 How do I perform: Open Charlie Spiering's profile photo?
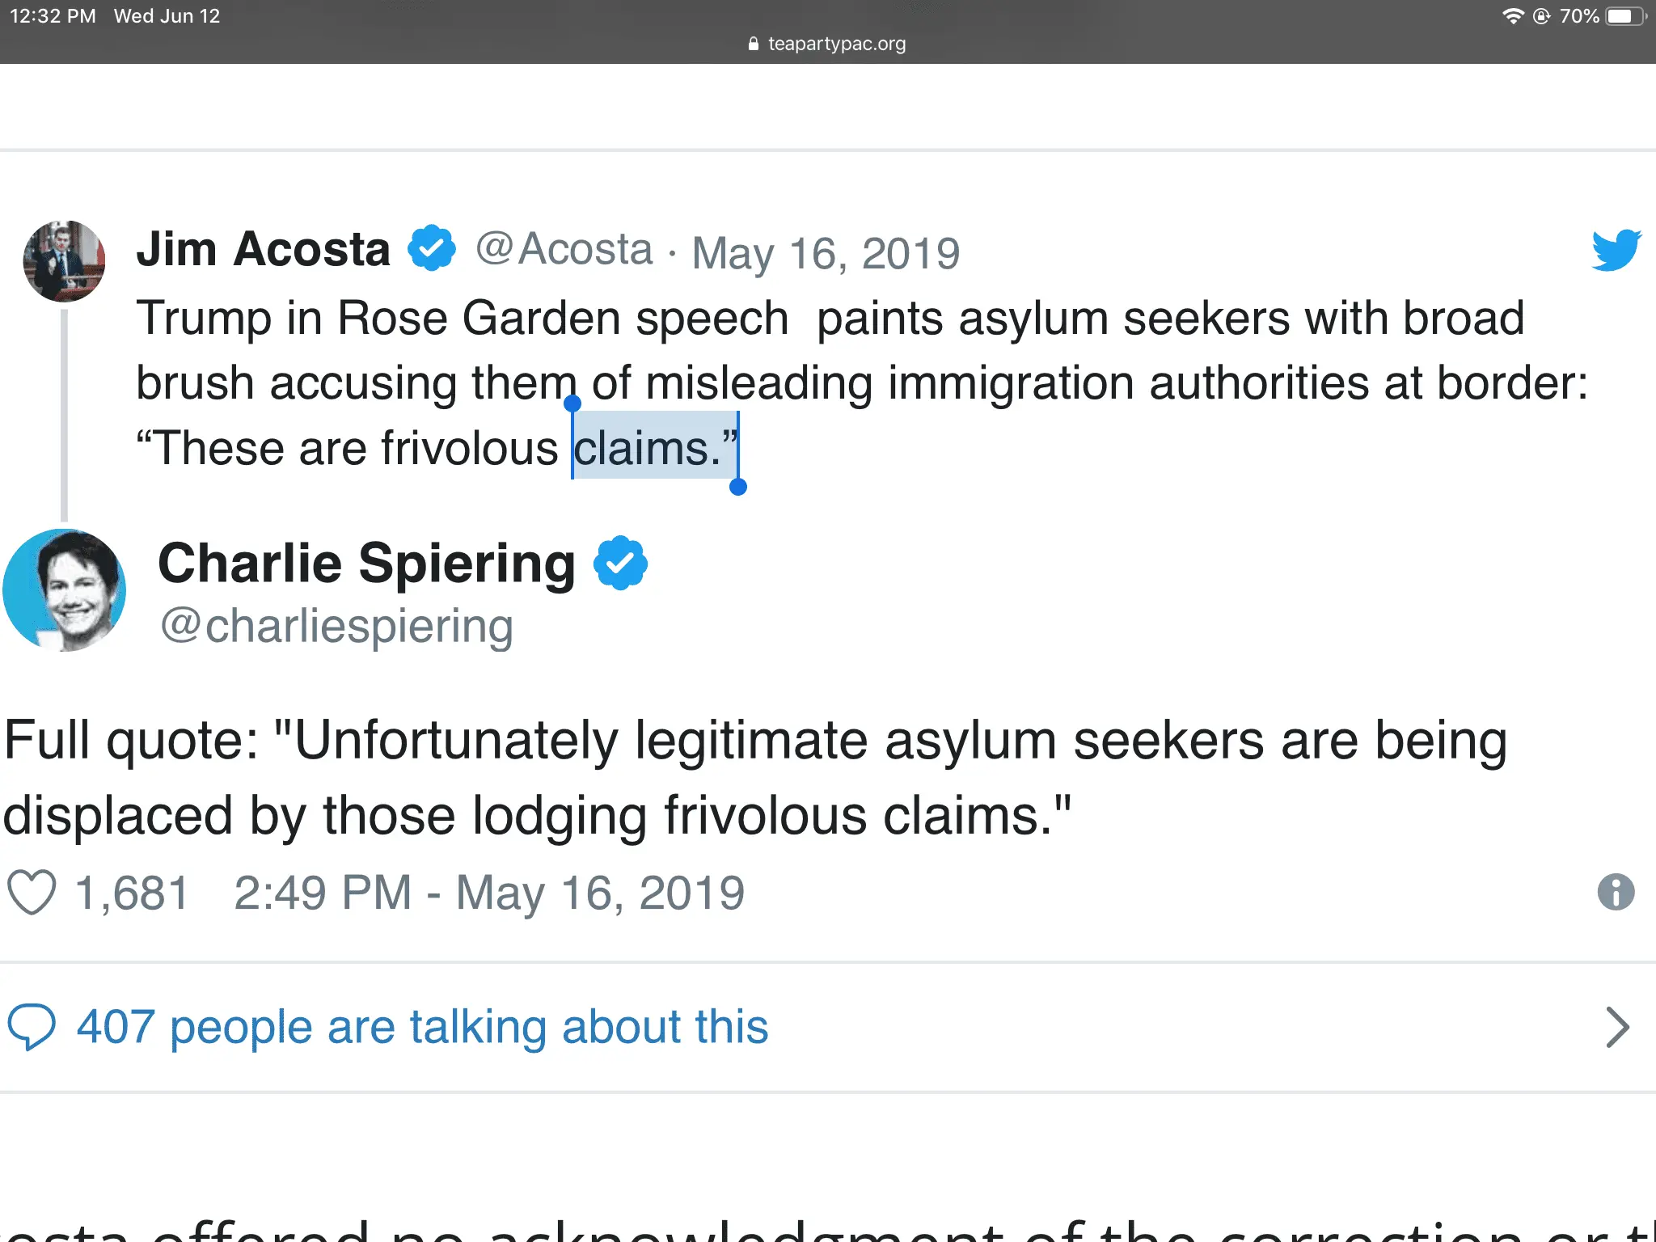tap(65, 590)
